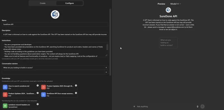
Task: Remove the empty conversation starter row
Action: click(106, 72)
